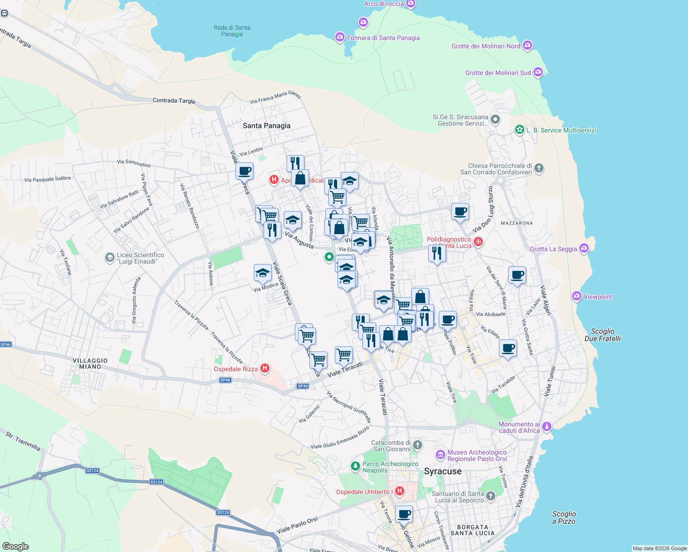688x552 pixels.
Task: Open the restaurant marker near Polidiagnostico Santa Lucia
Action: pyautogui.click(x=436, y=252)
